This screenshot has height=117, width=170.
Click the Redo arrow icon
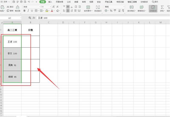click(x=33, y=2)
